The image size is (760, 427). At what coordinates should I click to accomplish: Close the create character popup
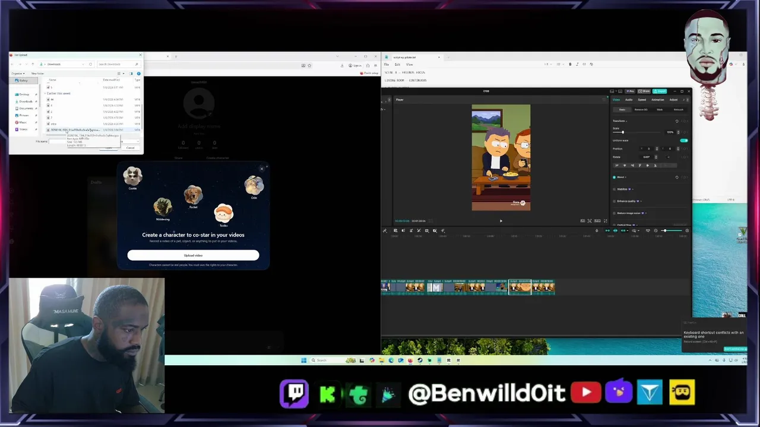pyautogui.click(x=261, y=169)
